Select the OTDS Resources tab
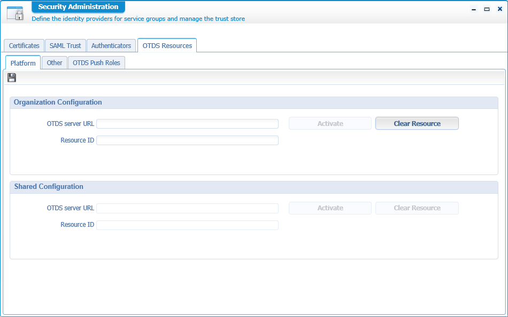 (167, 45)
